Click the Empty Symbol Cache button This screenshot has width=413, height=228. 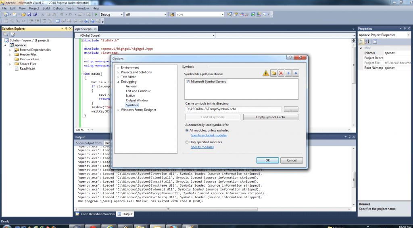(271, 117)
